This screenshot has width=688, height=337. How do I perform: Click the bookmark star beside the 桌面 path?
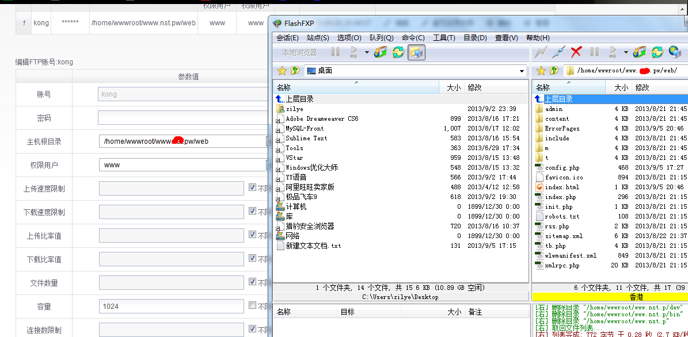tap(282, 71)
